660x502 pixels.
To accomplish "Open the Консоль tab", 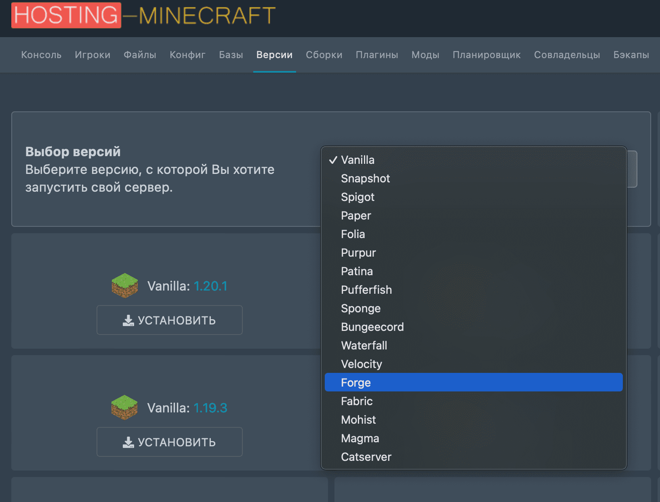I will (x=41, y=55).
